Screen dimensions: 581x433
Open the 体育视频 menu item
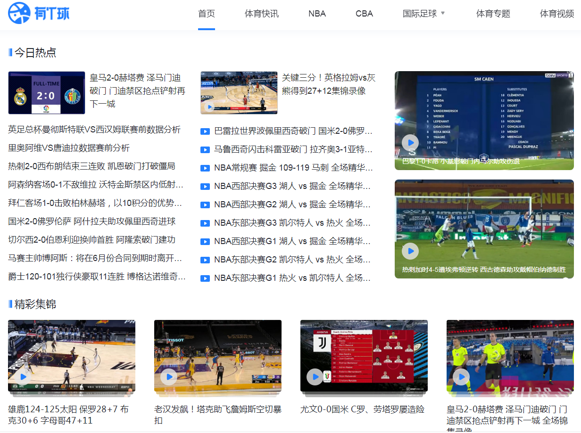point(557,14)
